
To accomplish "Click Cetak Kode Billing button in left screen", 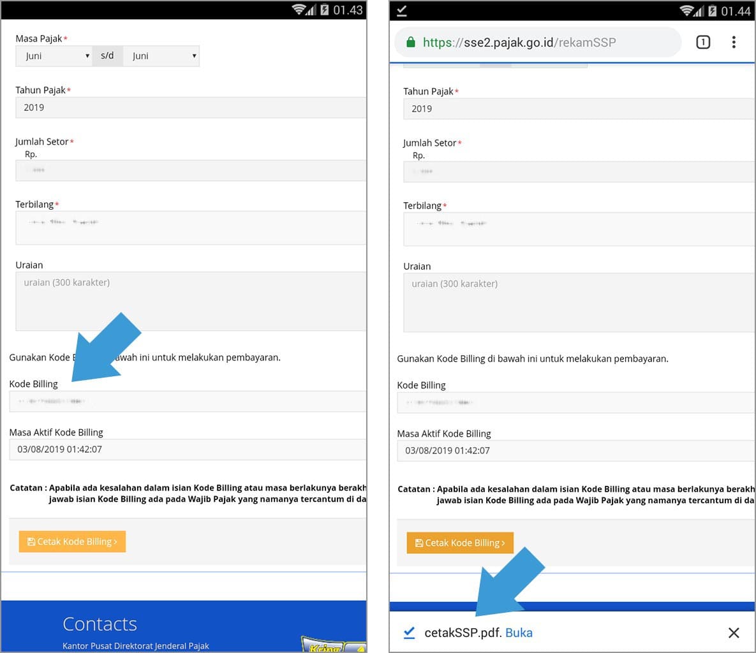I will (x=72, y=541).
